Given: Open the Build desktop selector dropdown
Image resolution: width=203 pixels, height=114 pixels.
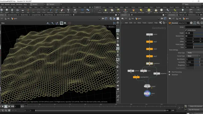Looking at the screenshot, I should 38,4.
